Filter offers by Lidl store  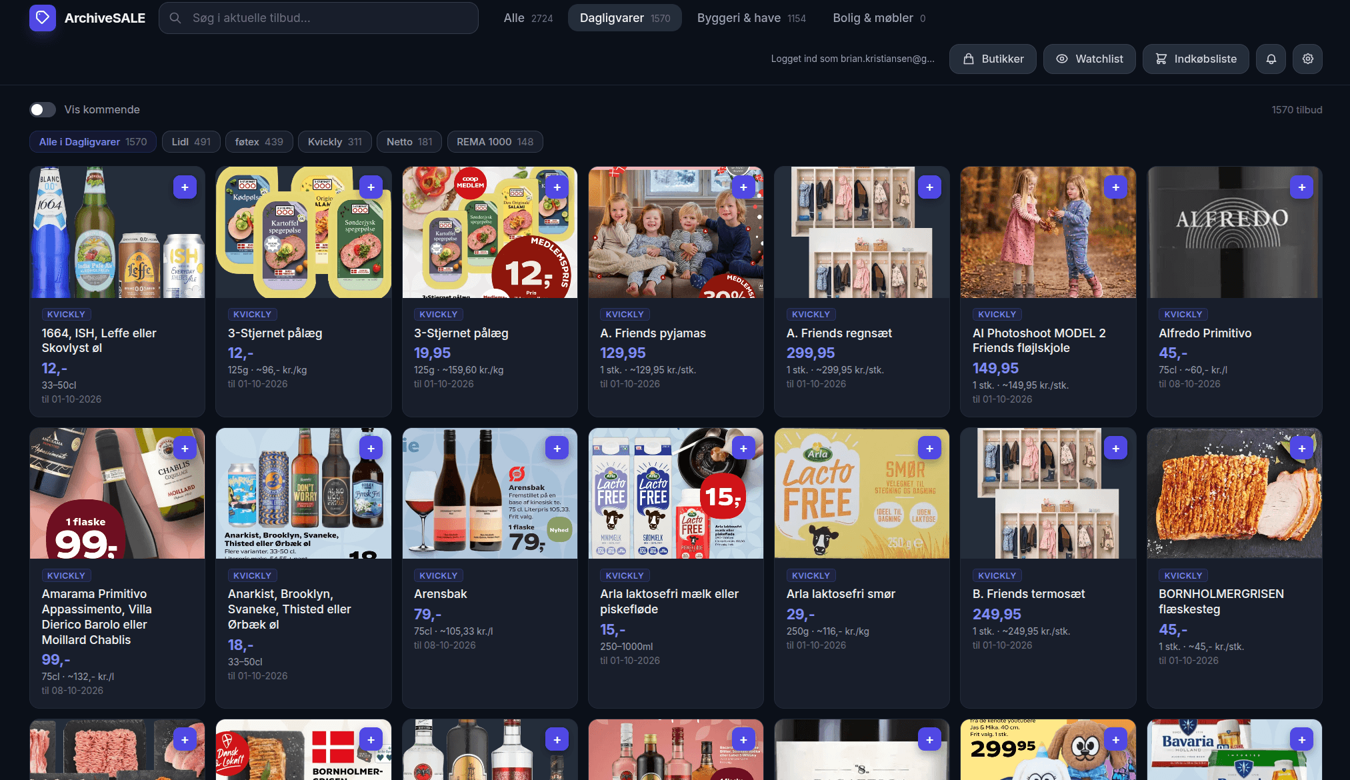191,142
